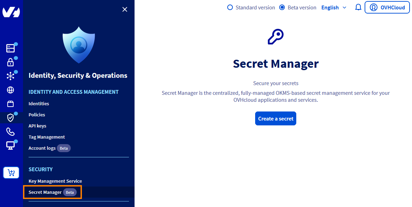Select the Beta version radio button
This screenshot has width=412, height=207.
282,7
